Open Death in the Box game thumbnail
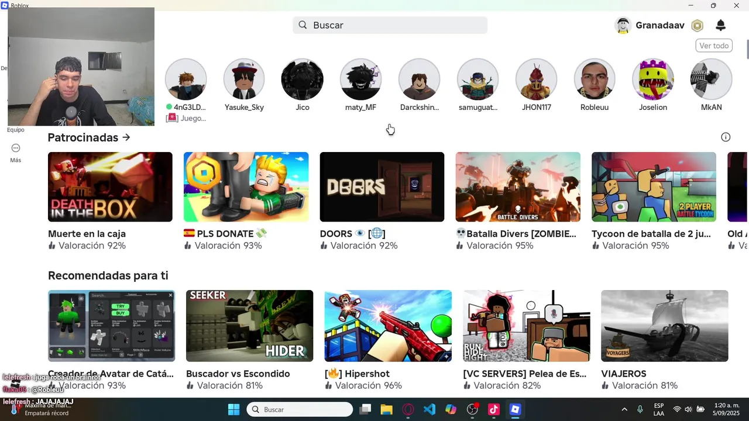The height and width of the screenshot is (421, 749). [110, 187]
